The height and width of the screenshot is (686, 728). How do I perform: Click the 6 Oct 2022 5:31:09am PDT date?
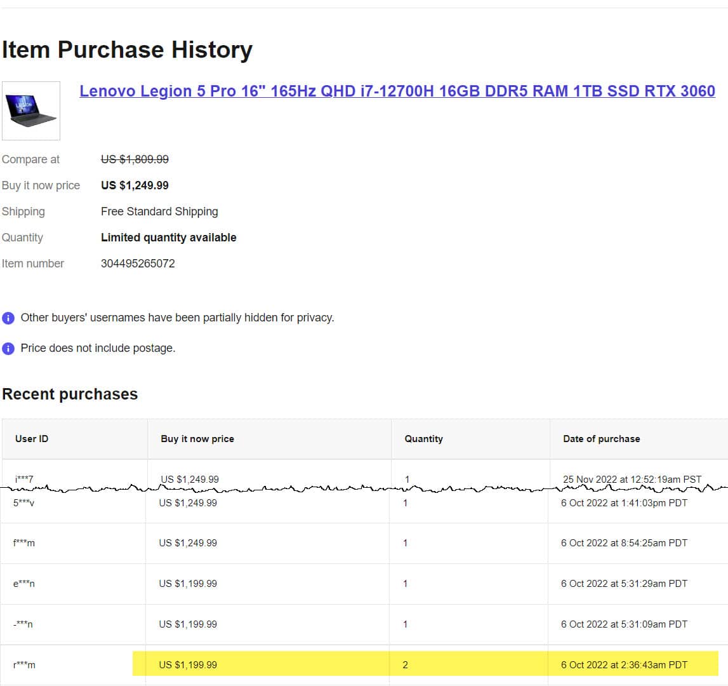click(624, 624)
